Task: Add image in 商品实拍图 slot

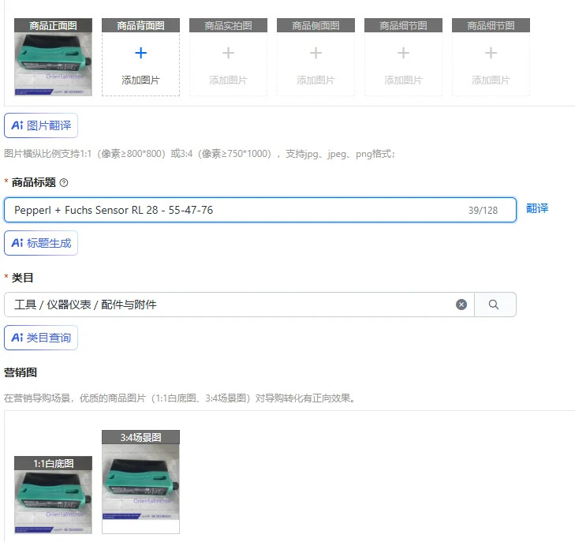Action: tap(228, 64)
